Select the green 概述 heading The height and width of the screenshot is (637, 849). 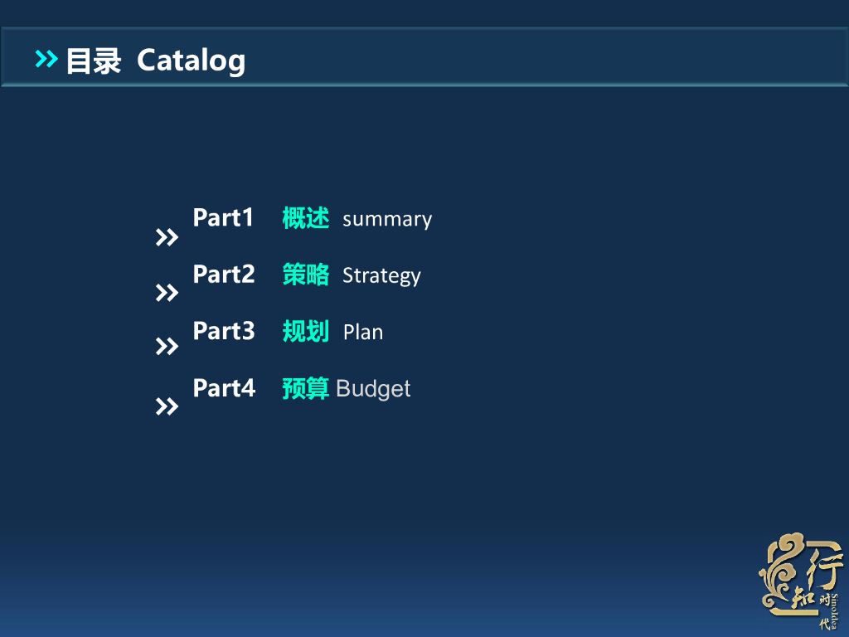tap(306, 218)
